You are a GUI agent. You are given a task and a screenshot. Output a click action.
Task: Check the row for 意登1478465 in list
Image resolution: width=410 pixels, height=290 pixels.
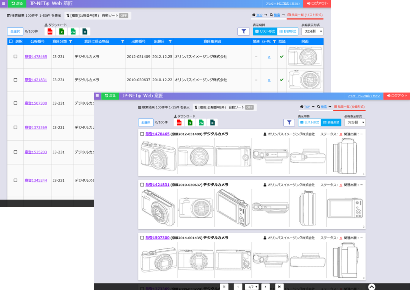tap(15, 56)
